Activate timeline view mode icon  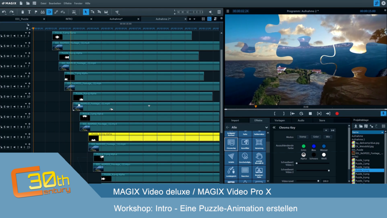(209, 19)
